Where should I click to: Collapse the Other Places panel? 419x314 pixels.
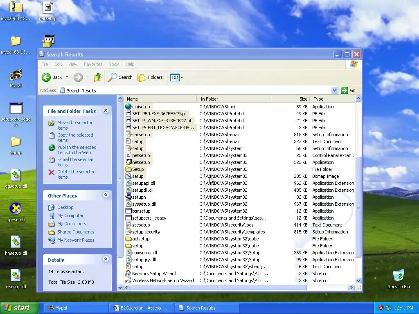[106, 195]
